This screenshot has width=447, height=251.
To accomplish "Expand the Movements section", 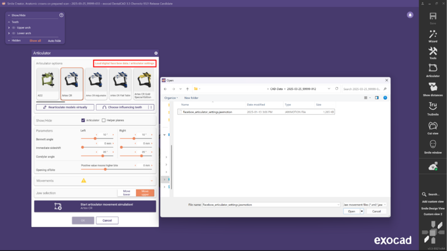I will pyautogui.click(x=151, y=181).
